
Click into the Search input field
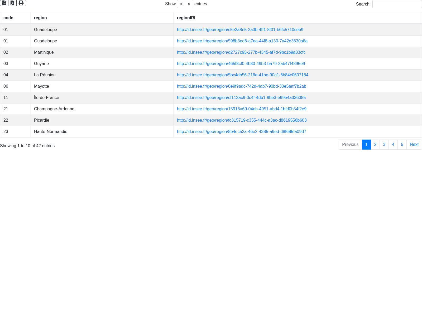(x=397, y=4)
